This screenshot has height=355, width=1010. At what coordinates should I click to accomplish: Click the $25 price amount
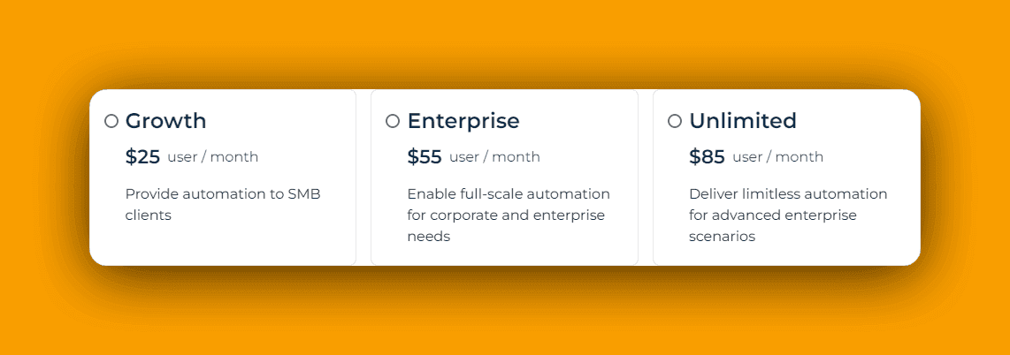[x=142, y=157]
